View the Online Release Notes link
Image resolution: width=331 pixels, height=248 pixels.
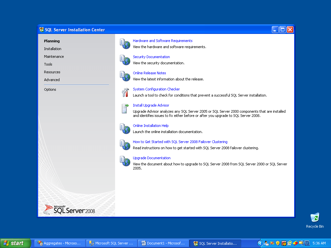(149, 73)
